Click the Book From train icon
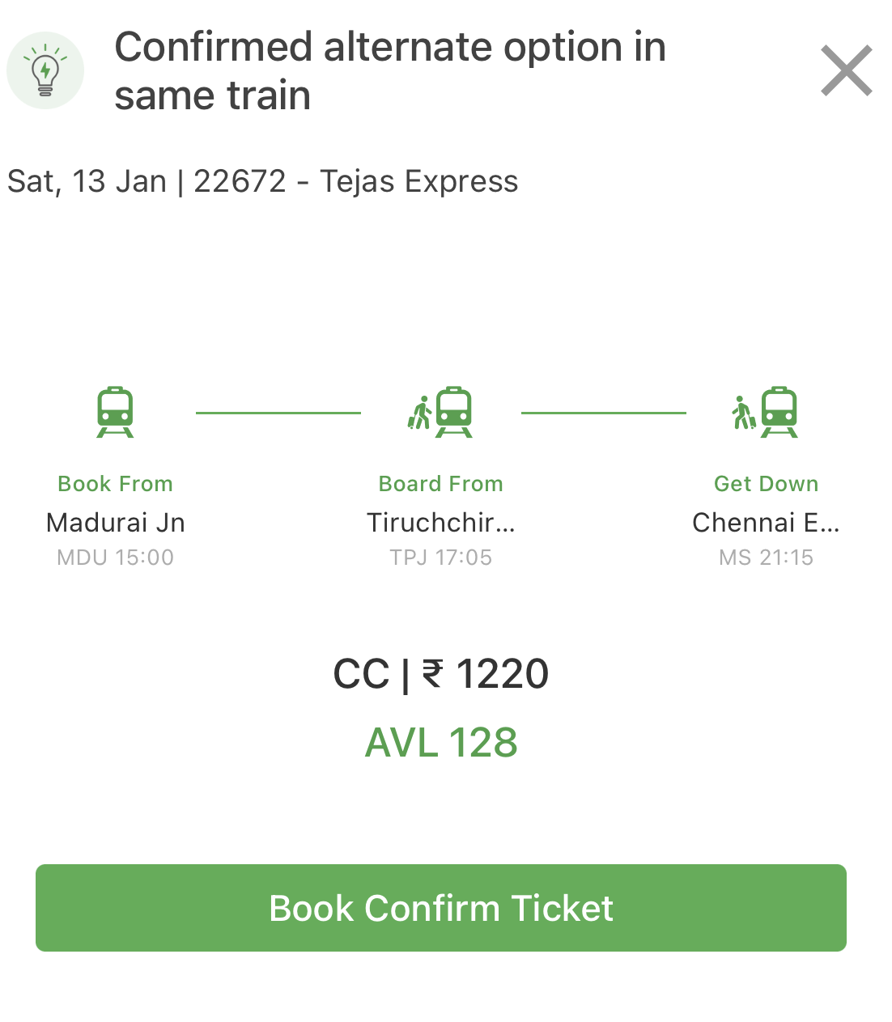 pyautogui.click(x=115, y=412)
